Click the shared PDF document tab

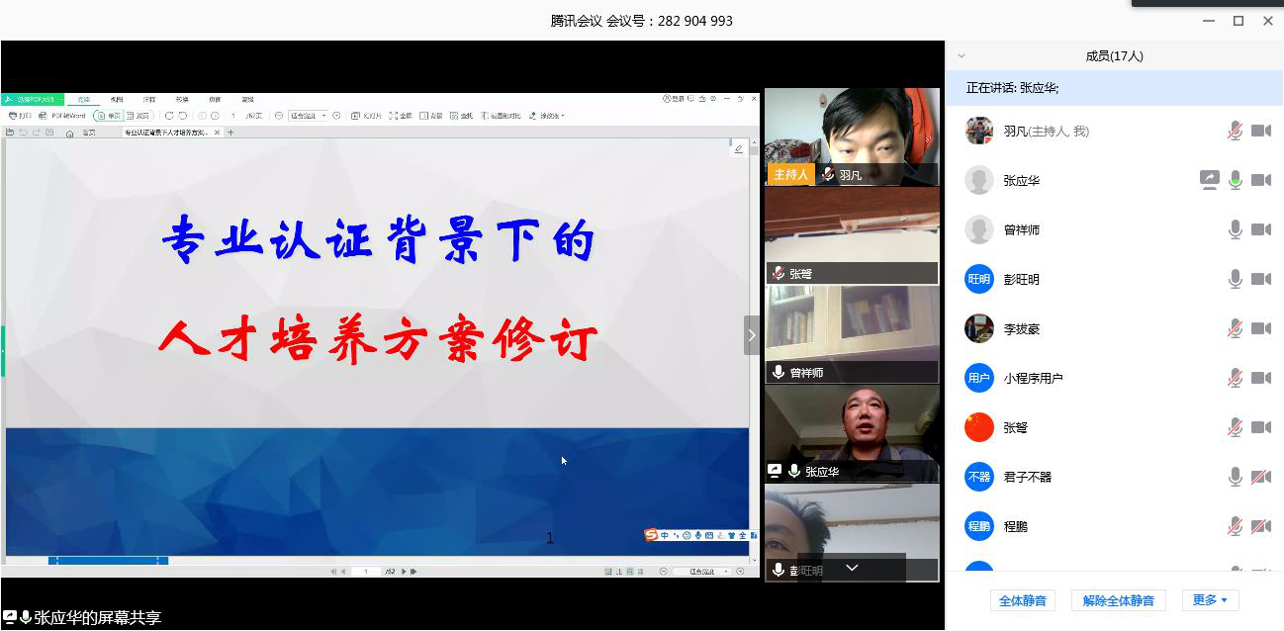pyautogui.click(x=166, y=133)
